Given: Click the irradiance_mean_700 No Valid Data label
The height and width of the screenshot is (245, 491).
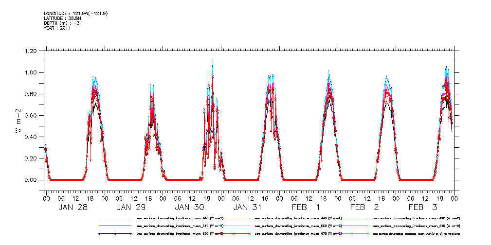Looking at the screenshot, I should pyautogui.click(x=417, y=234).
